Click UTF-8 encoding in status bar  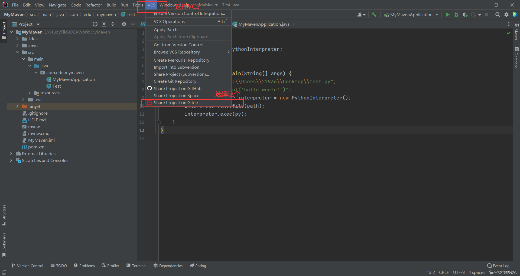pos(459,272)
